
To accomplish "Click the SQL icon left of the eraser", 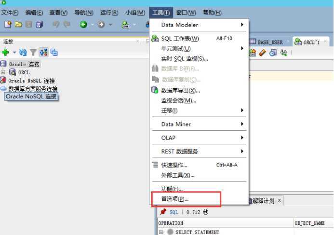I will pos(253,53).
